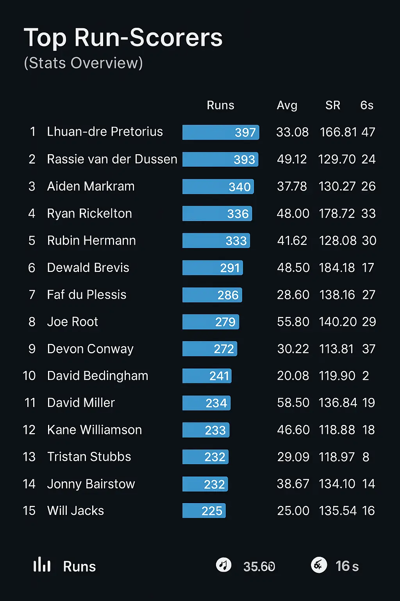Click Will Jacks' 225 runs bar

[204, 511]
